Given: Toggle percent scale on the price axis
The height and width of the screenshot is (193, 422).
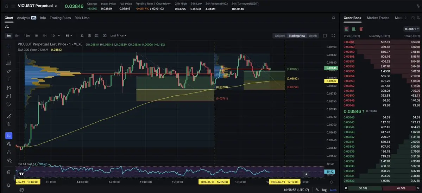Looking at the screenshot, I should [x=317, y=190].
